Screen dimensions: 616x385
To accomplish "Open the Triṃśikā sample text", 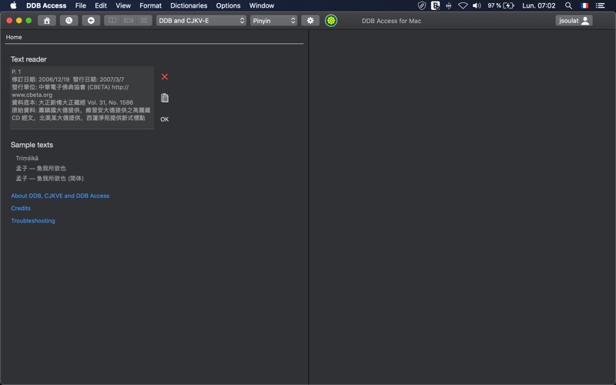I will (27, 159).
